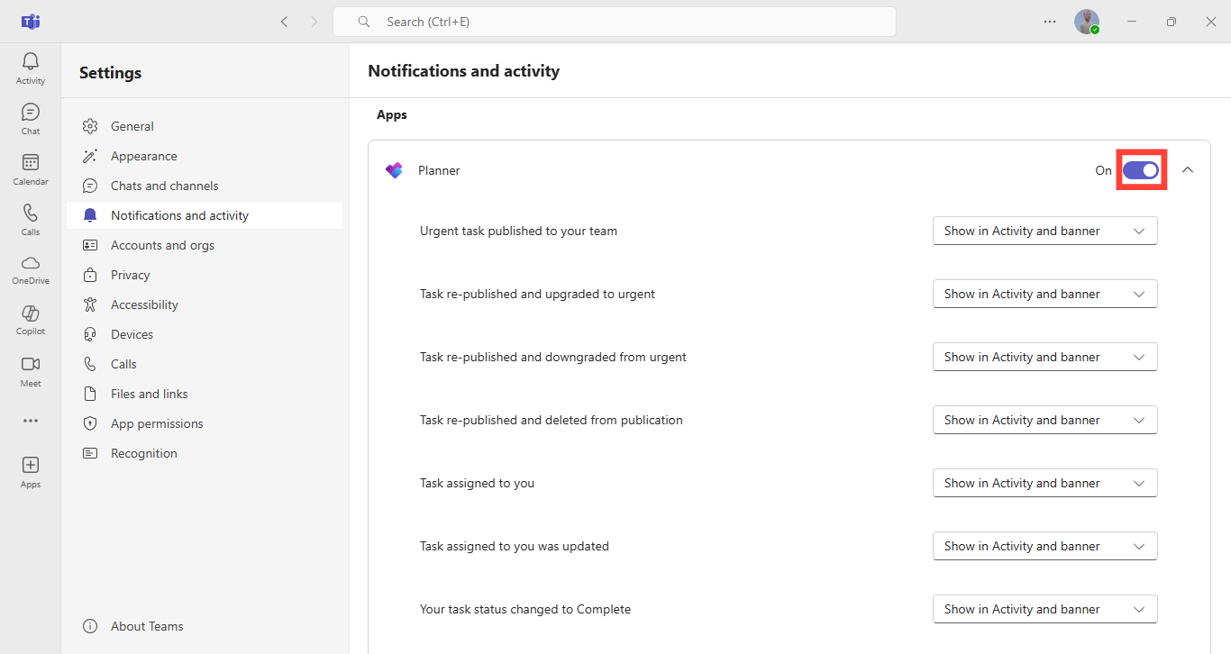The image size is (1231, 654).
Task: Open 'Your task status changed to Complete' dropdown
Action: tap(1044, 609)
